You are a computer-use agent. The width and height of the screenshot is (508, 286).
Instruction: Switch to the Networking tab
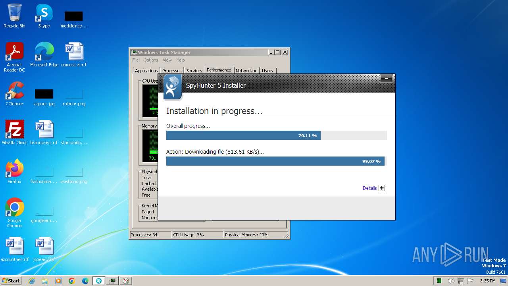(246, 71)
